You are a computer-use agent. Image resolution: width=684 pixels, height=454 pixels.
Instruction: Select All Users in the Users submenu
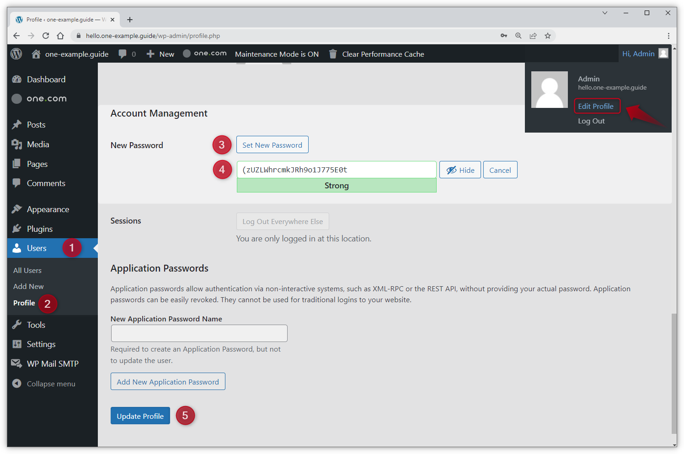point(27,271)
